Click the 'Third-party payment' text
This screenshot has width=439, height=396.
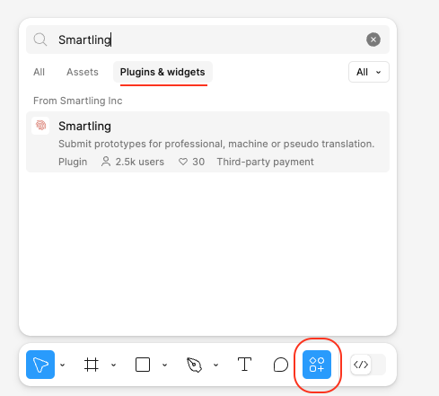point(266,162)
